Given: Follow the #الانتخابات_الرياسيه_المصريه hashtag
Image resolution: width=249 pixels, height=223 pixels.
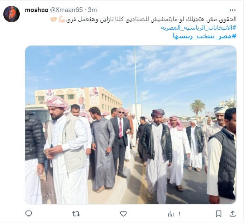Looking at the screenshot, I should pyautogui.click(x=199, y=28).
